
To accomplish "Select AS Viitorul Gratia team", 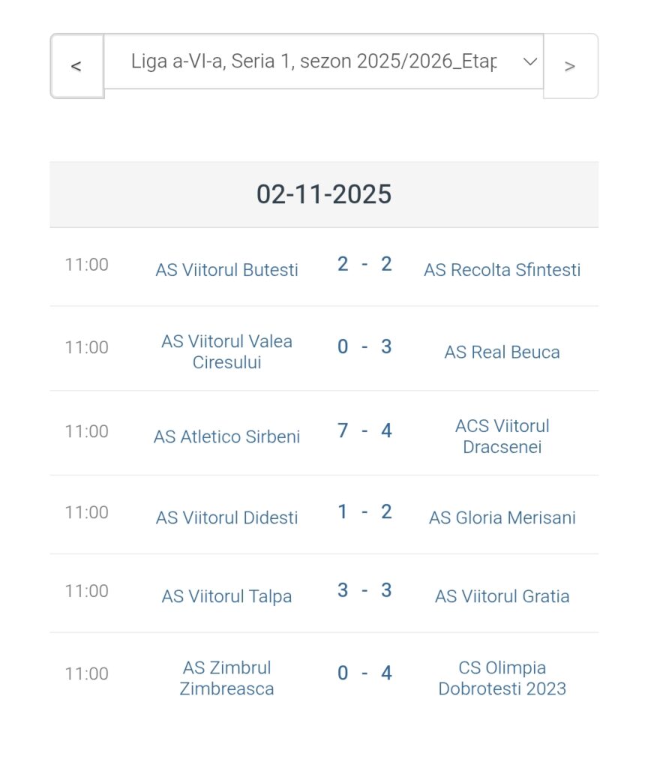I will tap(502, 596).
